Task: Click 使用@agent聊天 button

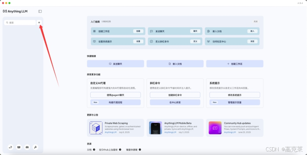Action: point(115,95)
